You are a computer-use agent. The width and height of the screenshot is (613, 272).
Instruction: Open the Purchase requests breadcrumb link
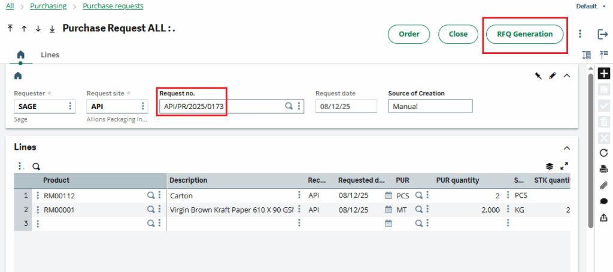113,6
